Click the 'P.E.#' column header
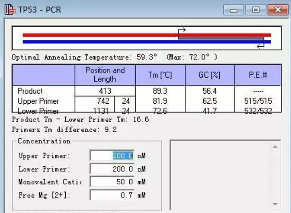The height and width of the screenshot is (213, 291). pyautogui.click(x=258, y=75)
